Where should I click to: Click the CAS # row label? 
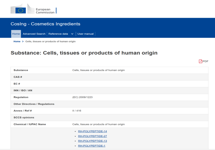(18, 77)
